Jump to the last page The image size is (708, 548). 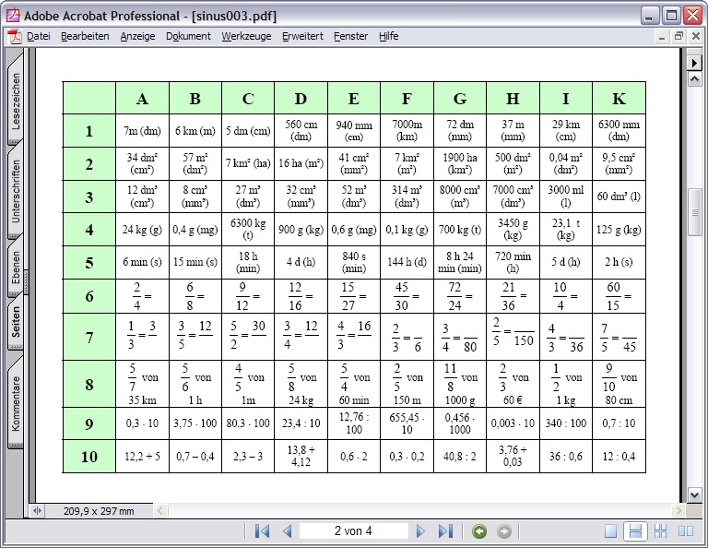[x=445, y=530]
